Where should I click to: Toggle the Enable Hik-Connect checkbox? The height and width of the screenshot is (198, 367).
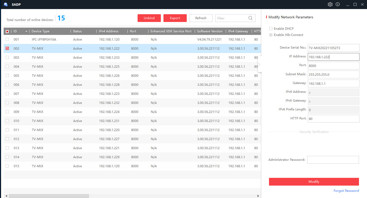tap(271, 35)
